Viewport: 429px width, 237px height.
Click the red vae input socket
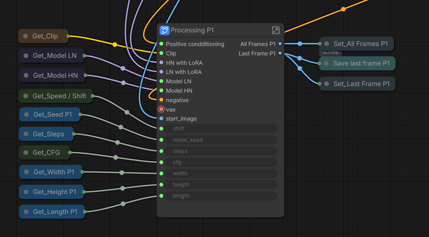tap(161, 109)
